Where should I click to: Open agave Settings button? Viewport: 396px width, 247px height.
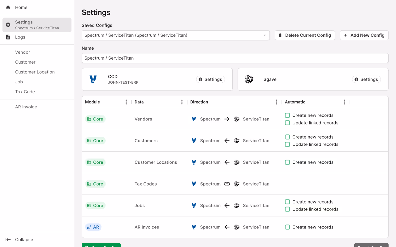366,79
